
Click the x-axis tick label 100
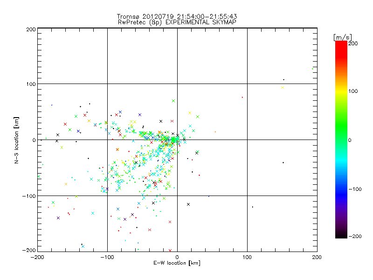tap(247, 256)
